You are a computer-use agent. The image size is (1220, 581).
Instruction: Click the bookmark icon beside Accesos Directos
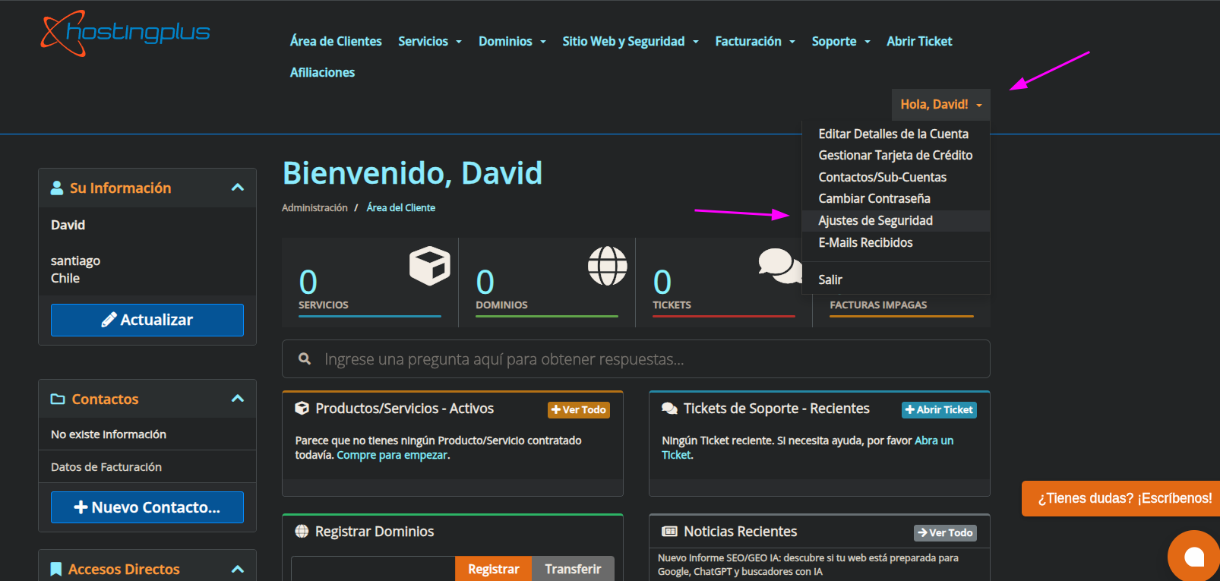point(55,569)
